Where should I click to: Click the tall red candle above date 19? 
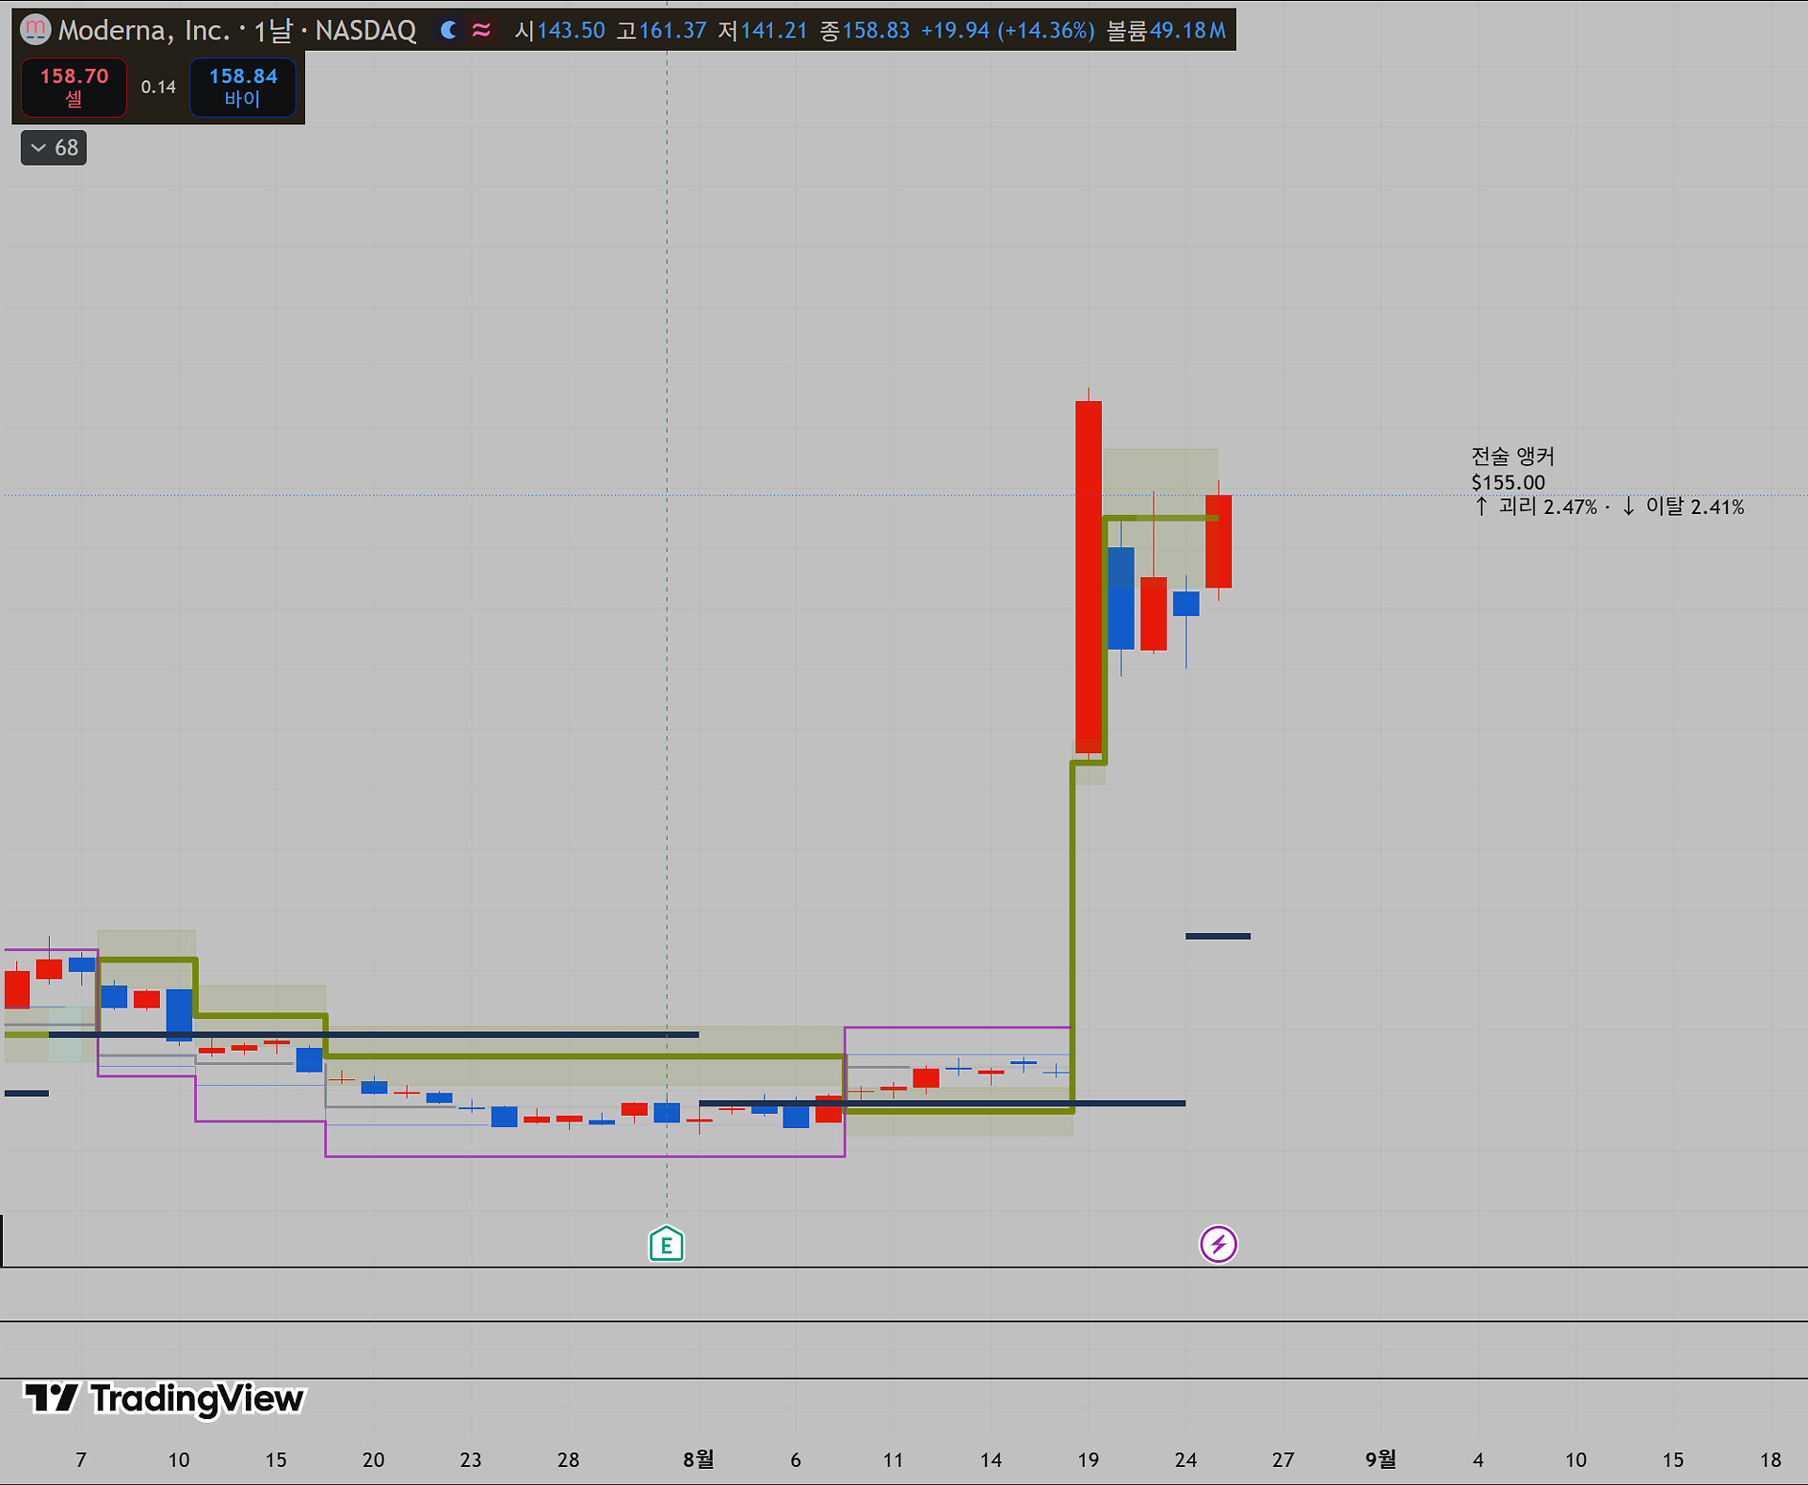point(1089,576)
